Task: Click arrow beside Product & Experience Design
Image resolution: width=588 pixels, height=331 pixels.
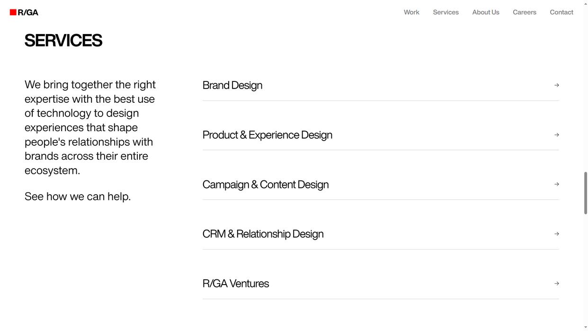Action: click(556, 135)
